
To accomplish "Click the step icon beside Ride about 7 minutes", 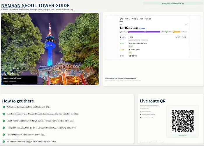I will point(4,142).
